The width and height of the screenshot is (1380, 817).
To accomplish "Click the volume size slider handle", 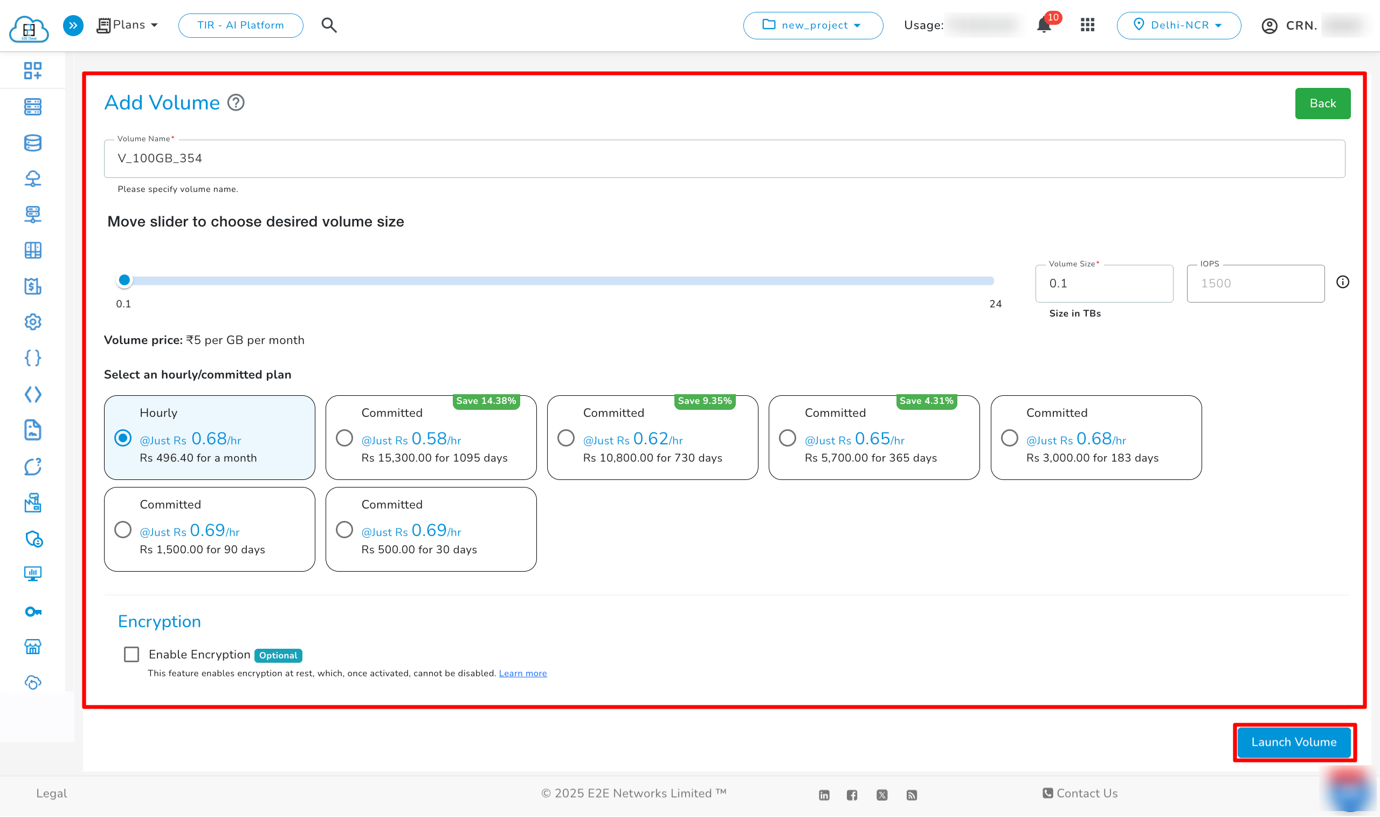I will coord(125,280).
